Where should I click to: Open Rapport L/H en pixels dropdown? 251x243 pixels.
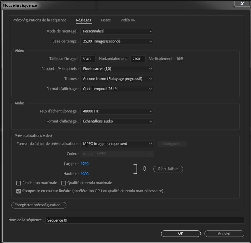pyautogui.click(x=117, y=69)
